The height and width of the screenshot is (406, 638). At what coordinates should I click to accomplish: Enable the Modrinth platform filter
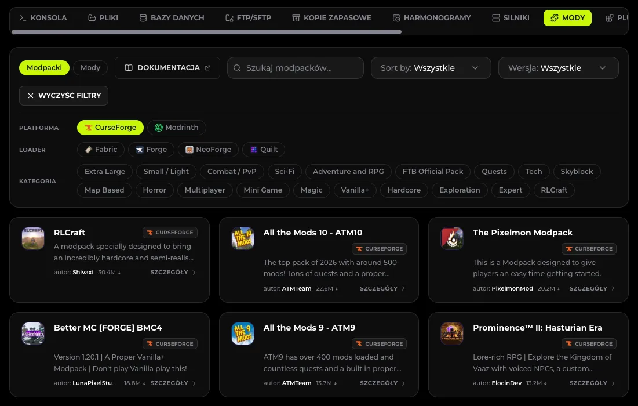click(177, 128)
